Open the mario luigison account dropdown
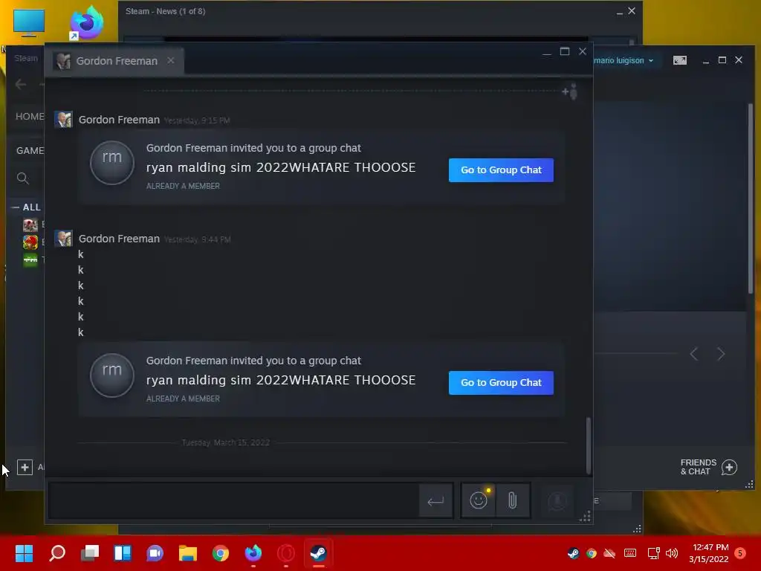The height and width of the screenshot is (571, 761). pyautogui.click(x=624, y=61)
